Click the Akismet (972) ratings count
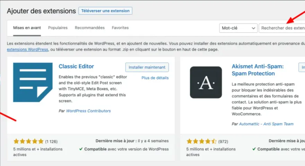305x166 pixels. (x=223, y=141)
